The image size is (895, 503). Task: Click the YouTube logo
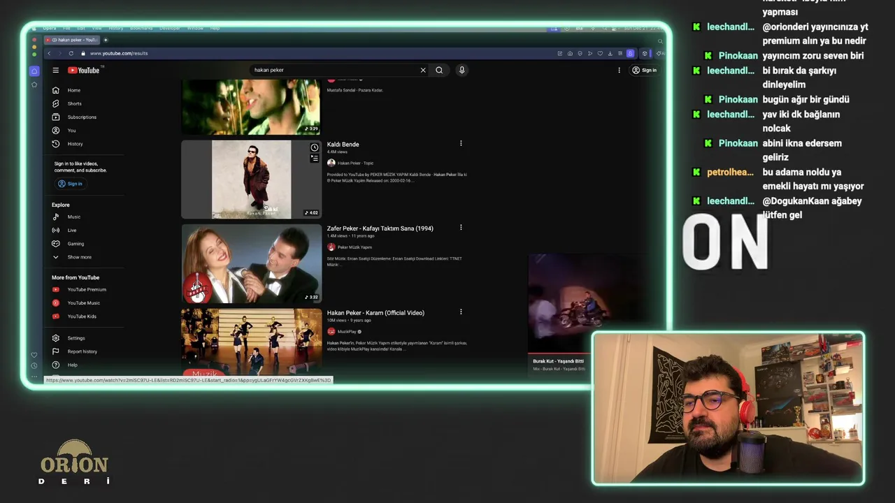pyautogui.click(x=84, y=70)
